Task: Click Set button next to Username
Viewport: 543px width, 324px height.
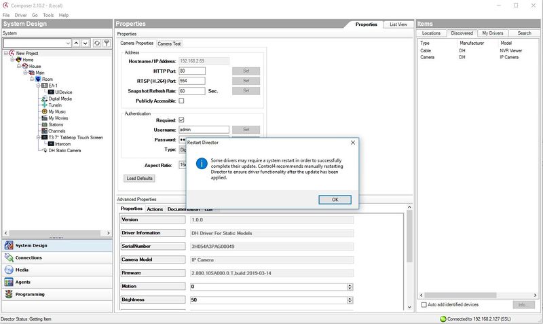Action: [x=246, y=130]
